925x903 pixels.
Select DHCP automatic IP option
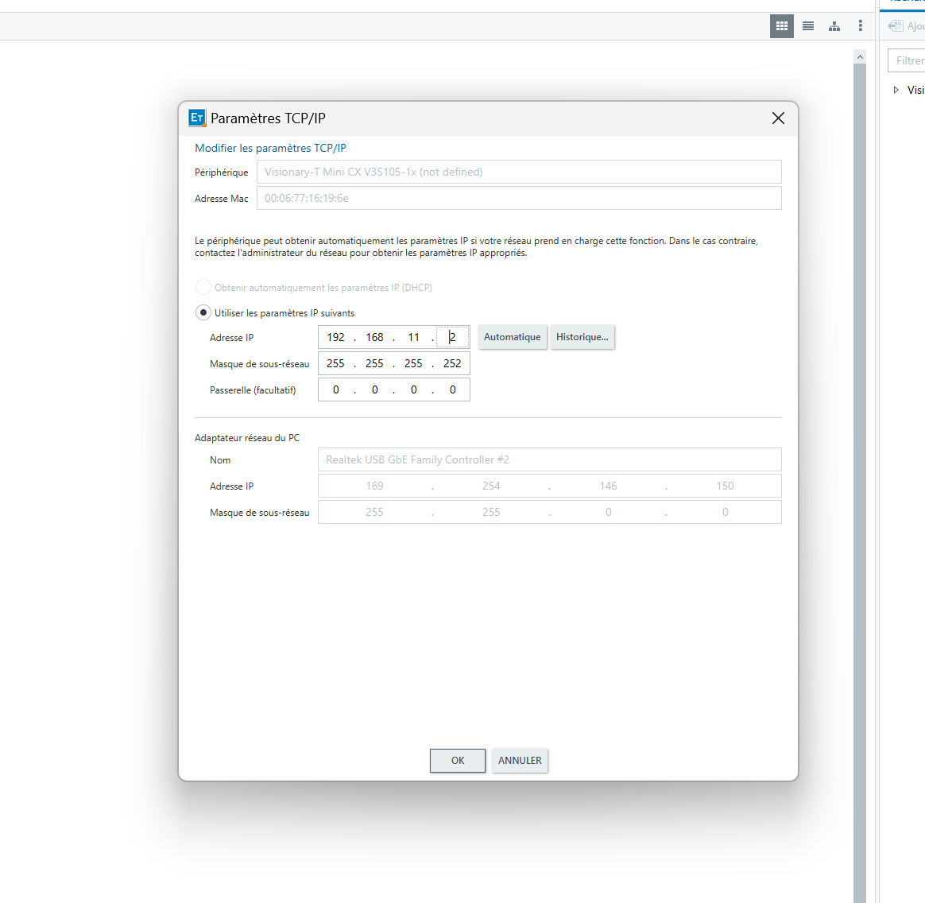pyautogui.click(x=203, y=288)
